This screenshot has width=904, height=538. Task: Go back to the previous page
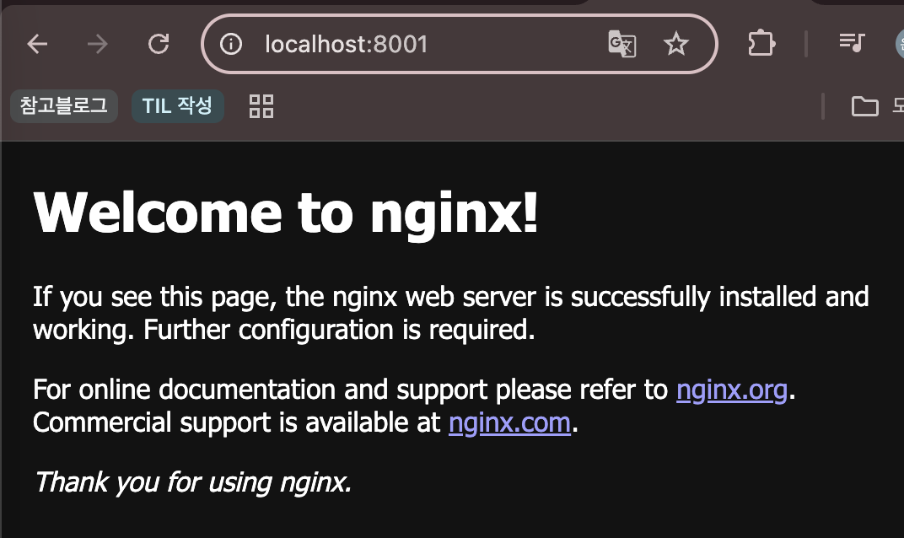click(37, 44)
